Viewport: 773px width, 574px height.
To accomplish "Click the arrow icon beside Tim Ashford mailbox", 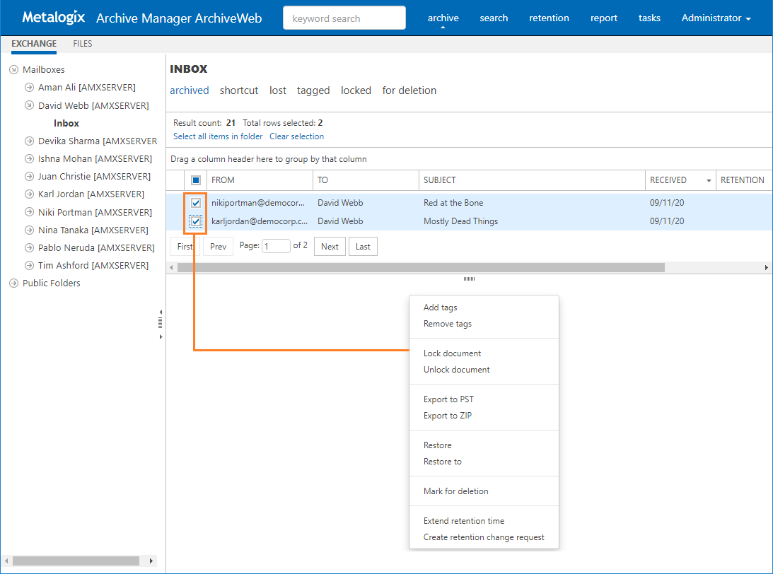I will tap(29, 266).
